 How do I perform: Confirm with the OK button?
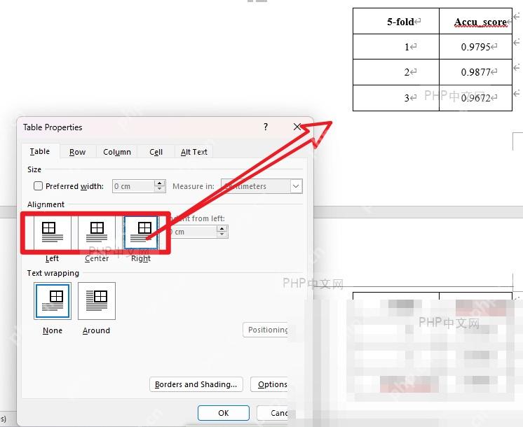pos(224,413)
